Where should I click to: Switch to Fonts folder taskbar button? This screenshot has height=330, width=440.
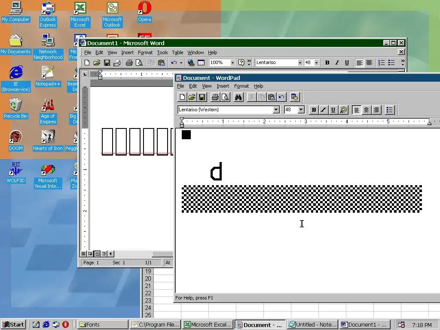point(102,325)
